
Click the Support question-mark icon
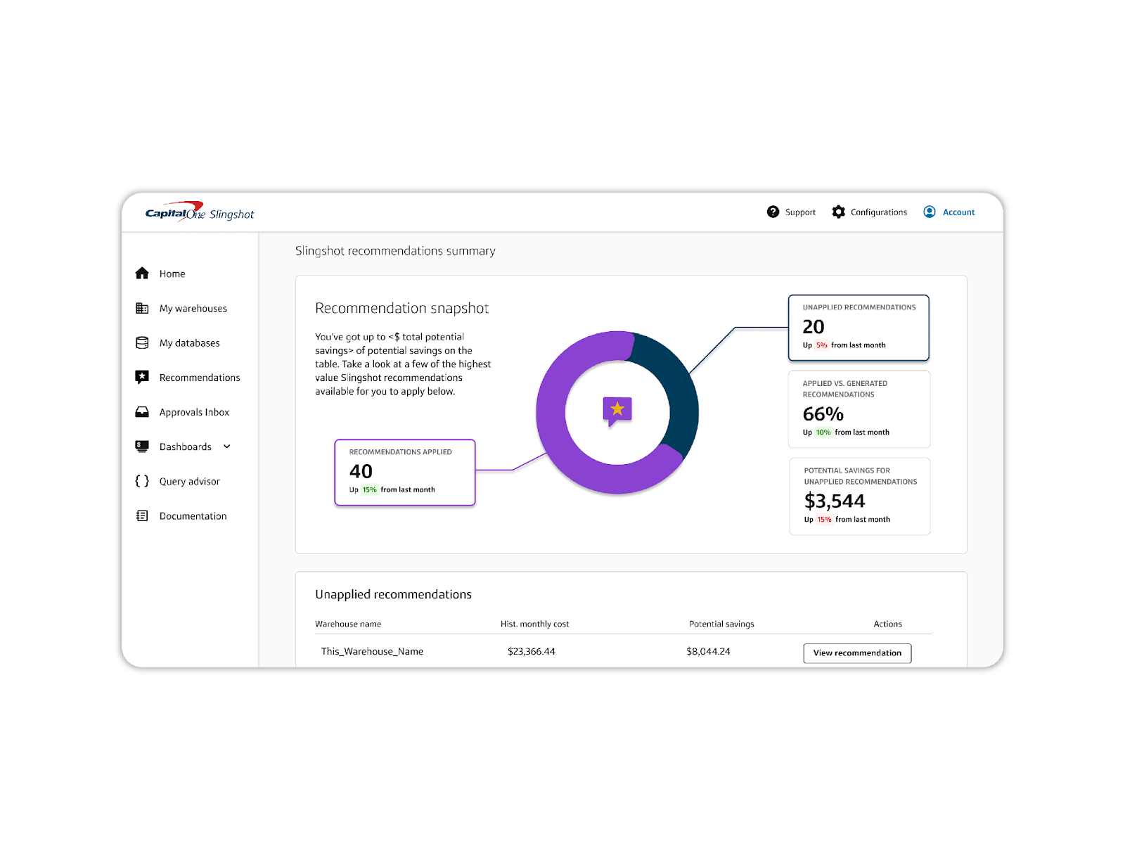coord(773,212)
